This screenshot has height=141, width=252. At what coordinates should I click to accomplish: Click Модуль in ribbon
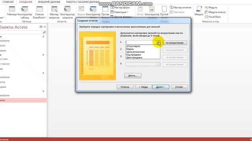(x=211, y=7)
